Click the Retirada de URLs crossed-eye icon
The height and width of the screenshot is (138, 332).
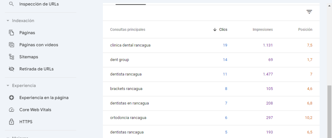tap(11, 69)
